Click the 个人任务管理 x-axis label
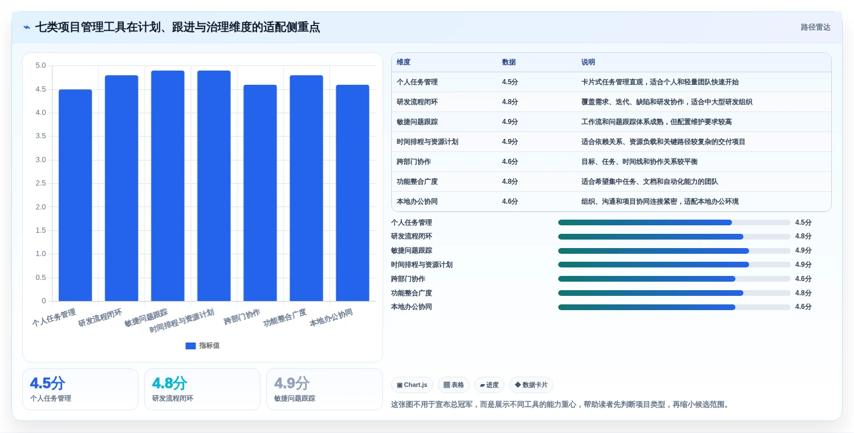Viewport: 854px width, 433px height. pos(54,317)
